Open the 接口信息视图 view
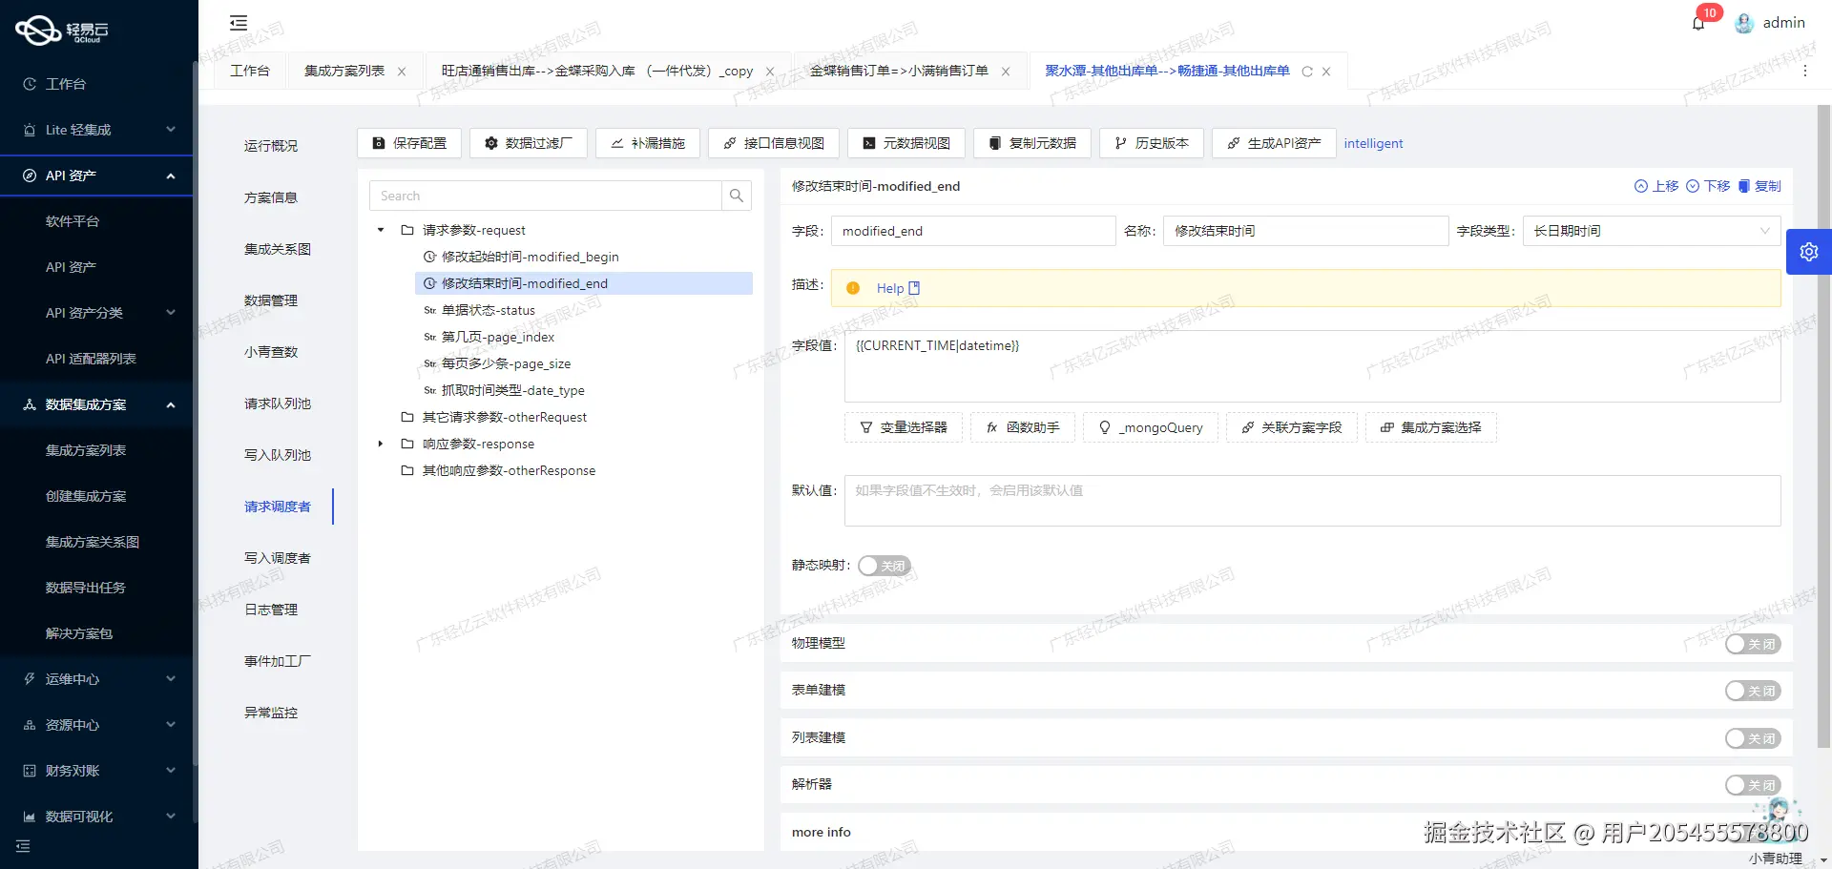1832x869 pixels. (773, 143)
